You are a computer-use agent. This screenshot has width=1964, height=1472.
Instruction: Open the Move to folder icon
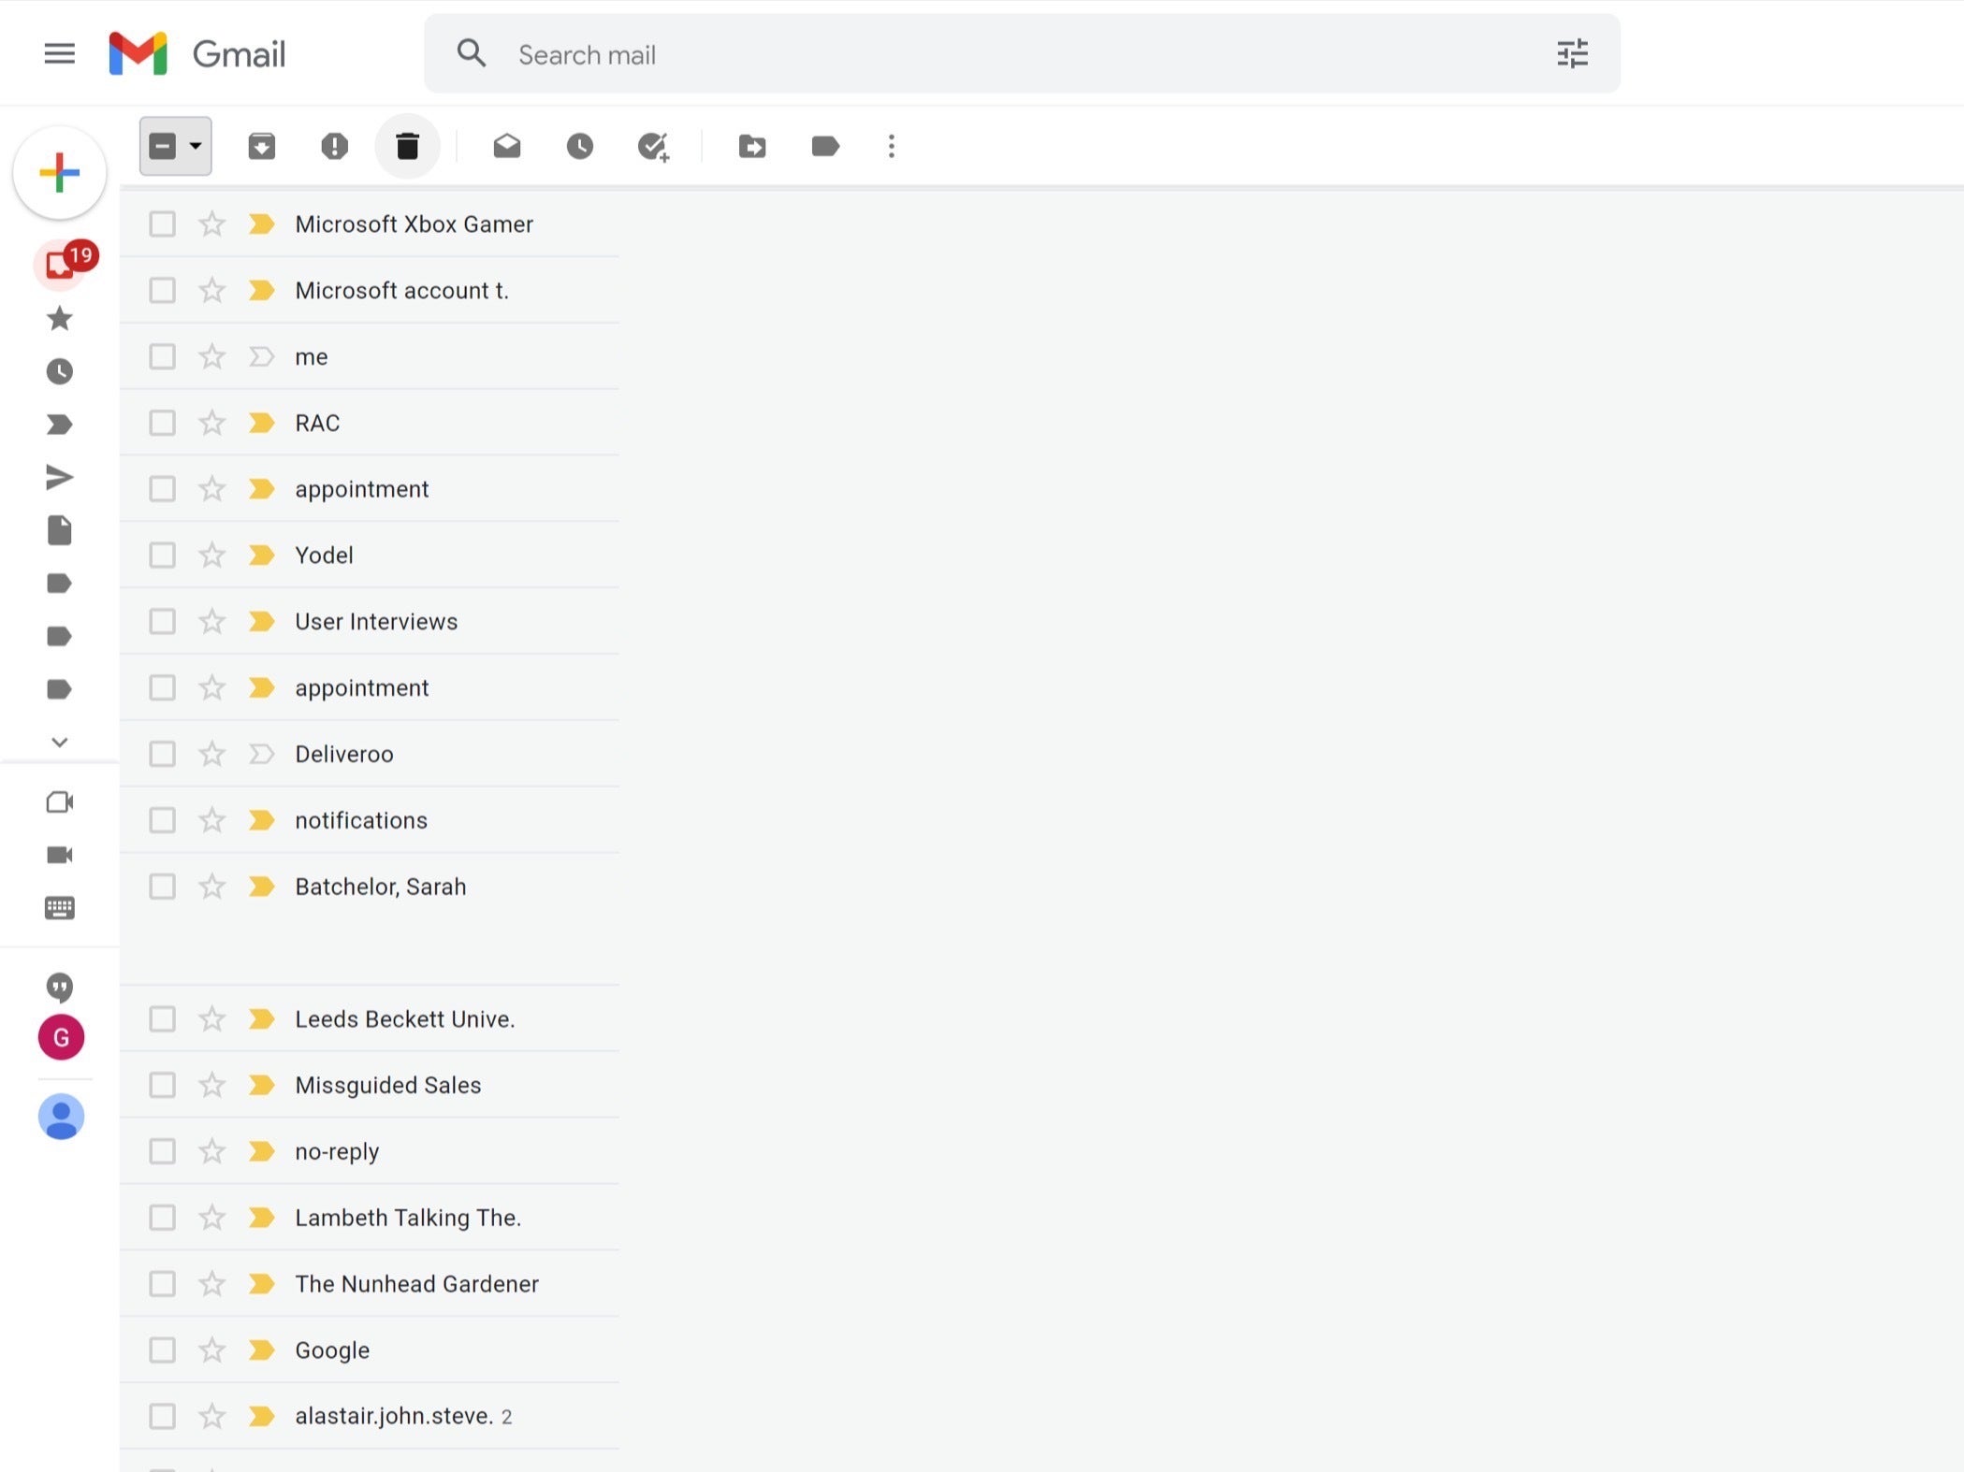[752, 146]
